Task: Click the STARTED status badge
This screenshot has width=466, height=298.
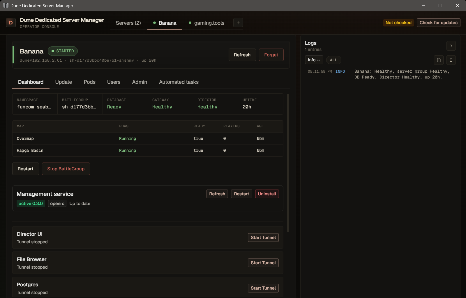Action: [63, 51]
